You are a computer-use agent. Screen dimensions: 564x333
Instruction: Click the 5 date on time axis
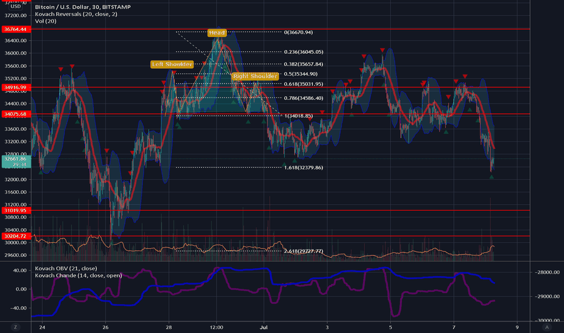[x=390, y=327]
